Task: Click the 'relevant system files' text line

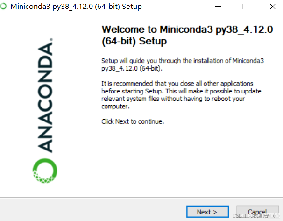Action: pyautogui.click(x=173, y=99)
